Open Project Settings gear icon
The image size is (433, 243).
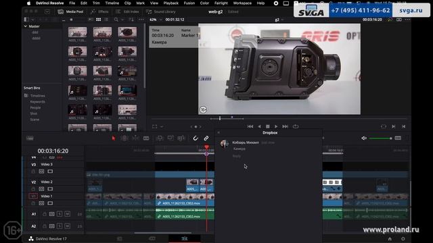[x=403, y=239]
